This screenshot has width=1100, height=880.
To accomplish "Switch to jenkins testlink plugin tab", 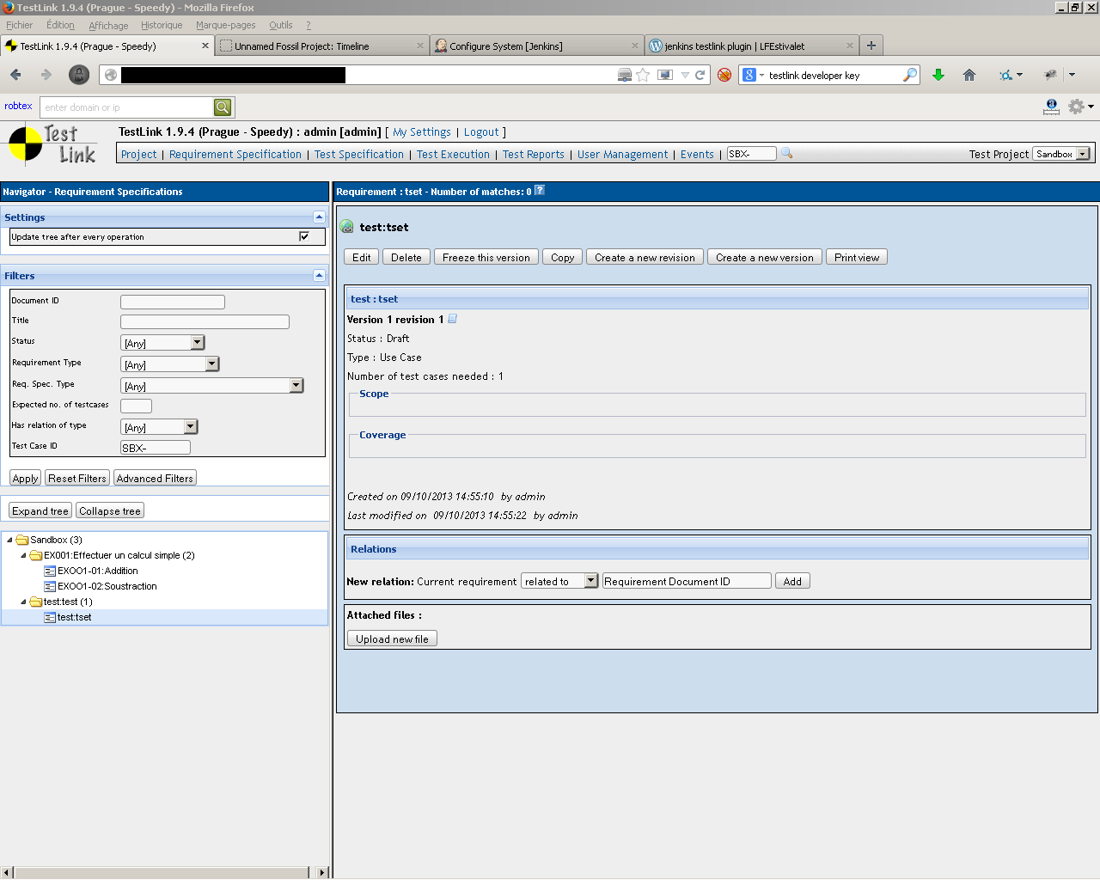I will coord(752,46).
